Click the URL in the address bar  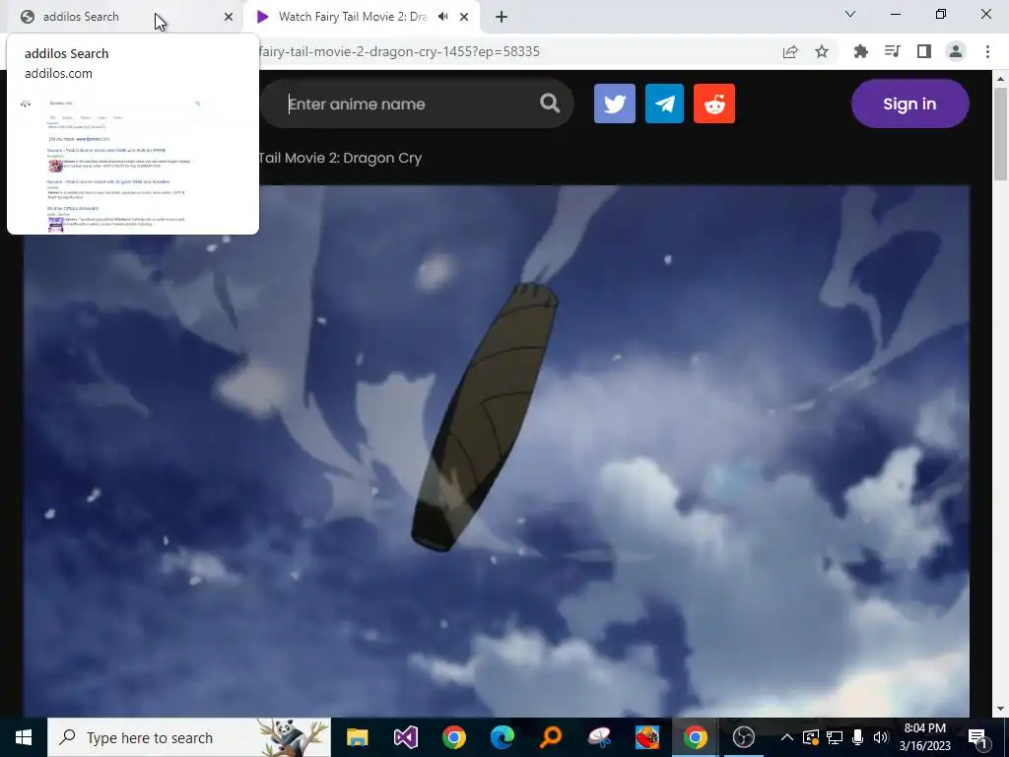pyautogui.click(x=399, y=51)
